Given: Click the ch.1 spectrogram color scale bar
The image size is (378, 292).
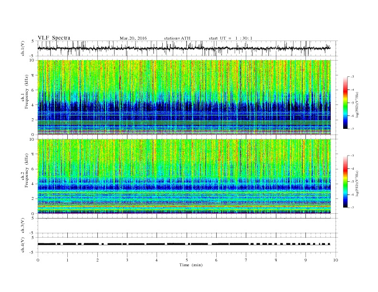Looking at the screenshot, I should pos(346,103).
